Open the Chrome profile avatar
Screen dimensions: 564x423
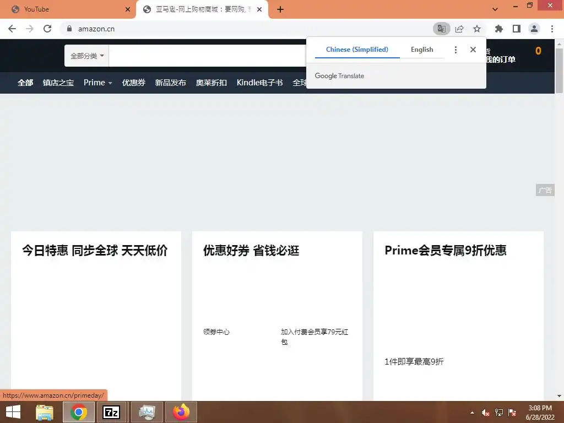(534, 29)
